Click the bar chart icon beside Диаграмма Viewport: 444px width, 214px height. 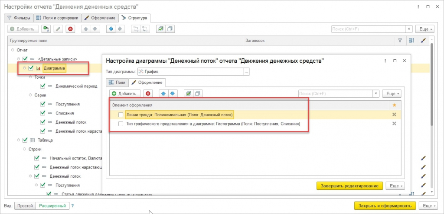[38, 68]
